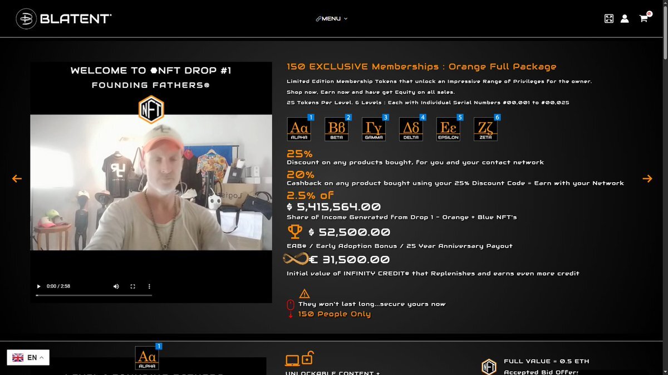This screenshot has height=375, width=668.
Task: Play the NFT Drop welcome video
Action: point(39,286)
